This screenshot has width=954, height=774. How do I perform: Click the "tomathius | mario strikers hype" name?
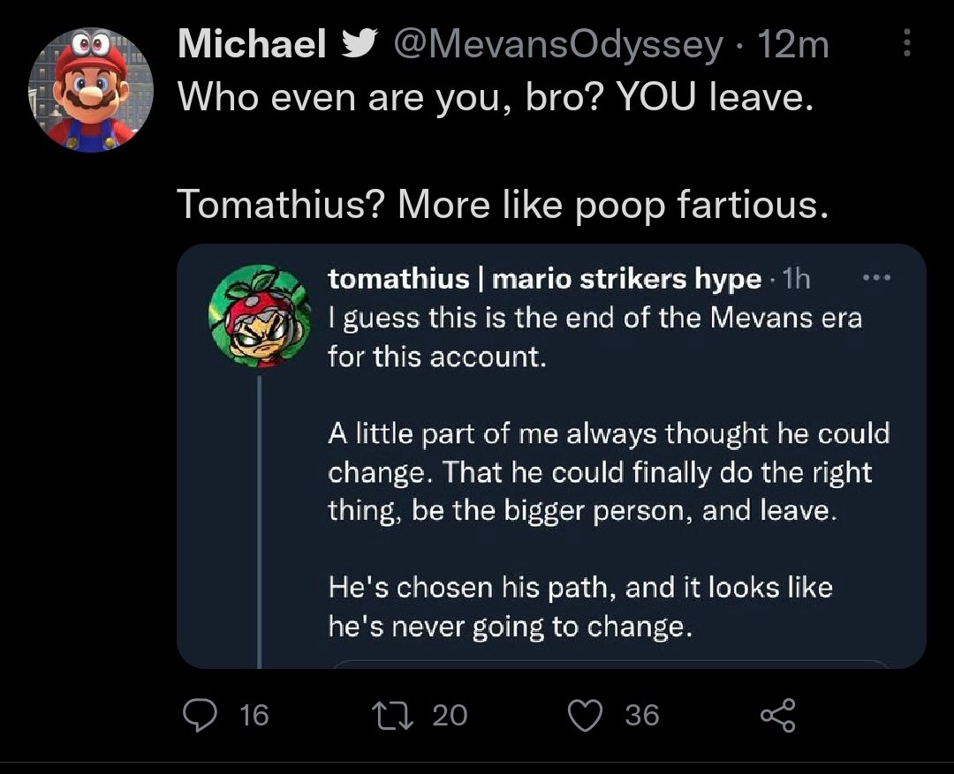pos(544,280)
